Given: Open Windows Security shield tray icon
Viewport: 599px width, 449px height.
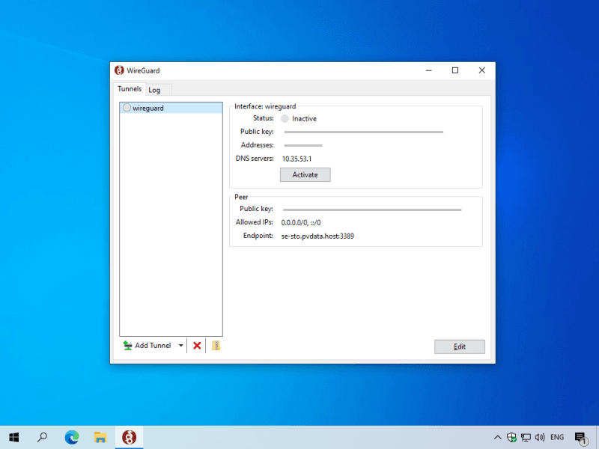Looking at the screenshot, I should coord(512,437).
